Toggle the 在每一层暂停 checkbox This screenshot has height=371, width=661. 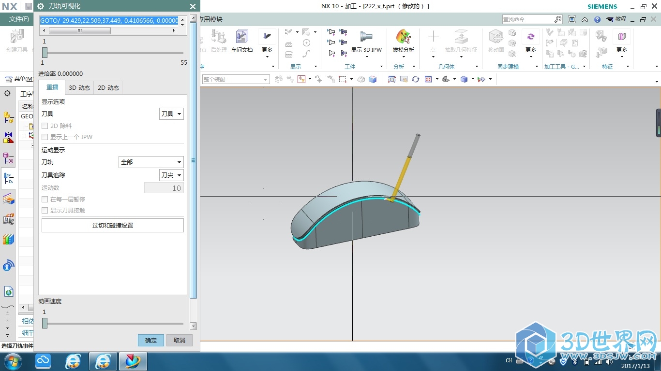coord(45,199)
